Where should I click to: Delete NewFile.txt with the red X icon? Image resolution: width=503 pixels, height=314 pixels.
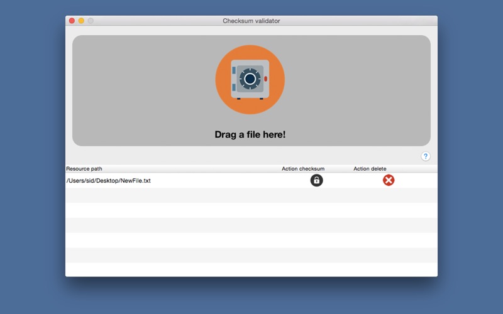coord(389,180)
